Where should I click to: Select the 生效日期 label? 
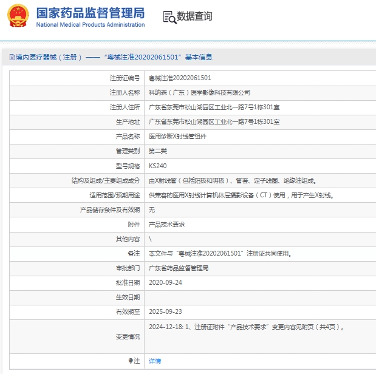(128, 297)
